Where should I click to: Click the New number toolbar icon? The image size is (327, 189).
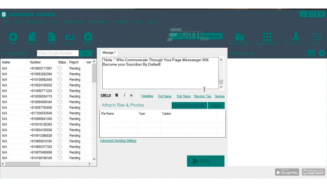click(13, 37)
